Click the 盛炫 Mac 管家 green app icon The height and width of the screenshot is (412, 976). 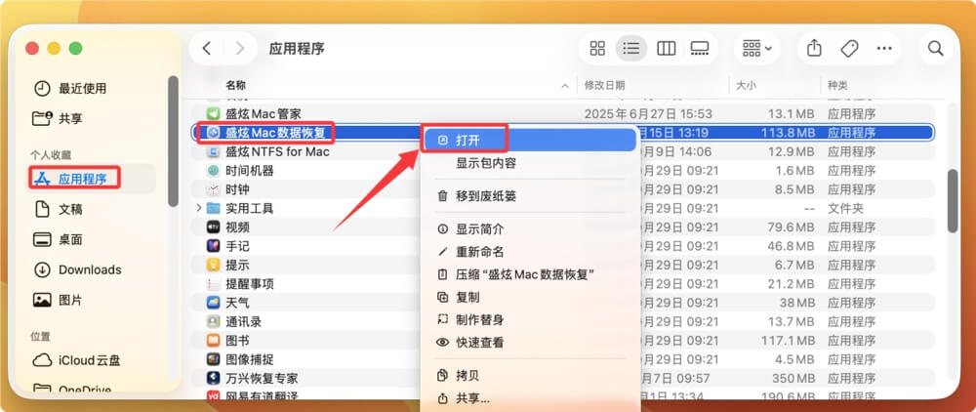coord(214,114)
